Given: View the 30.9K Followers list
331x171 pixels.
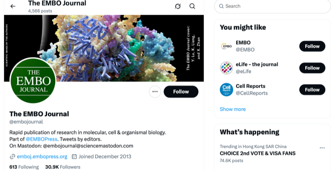Looking at the screenshot, I should tap(63, 167).
